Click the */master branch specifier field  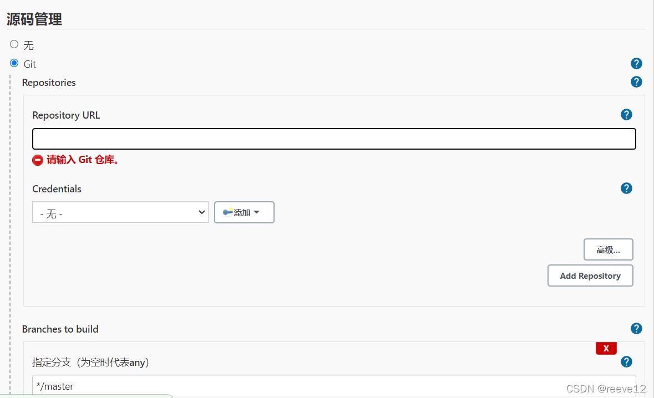coord(334,386)
